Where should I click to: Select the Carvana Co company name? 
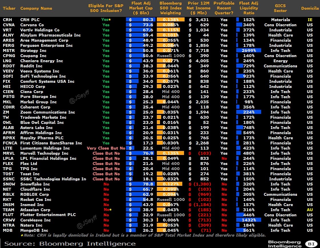point(32,25)
